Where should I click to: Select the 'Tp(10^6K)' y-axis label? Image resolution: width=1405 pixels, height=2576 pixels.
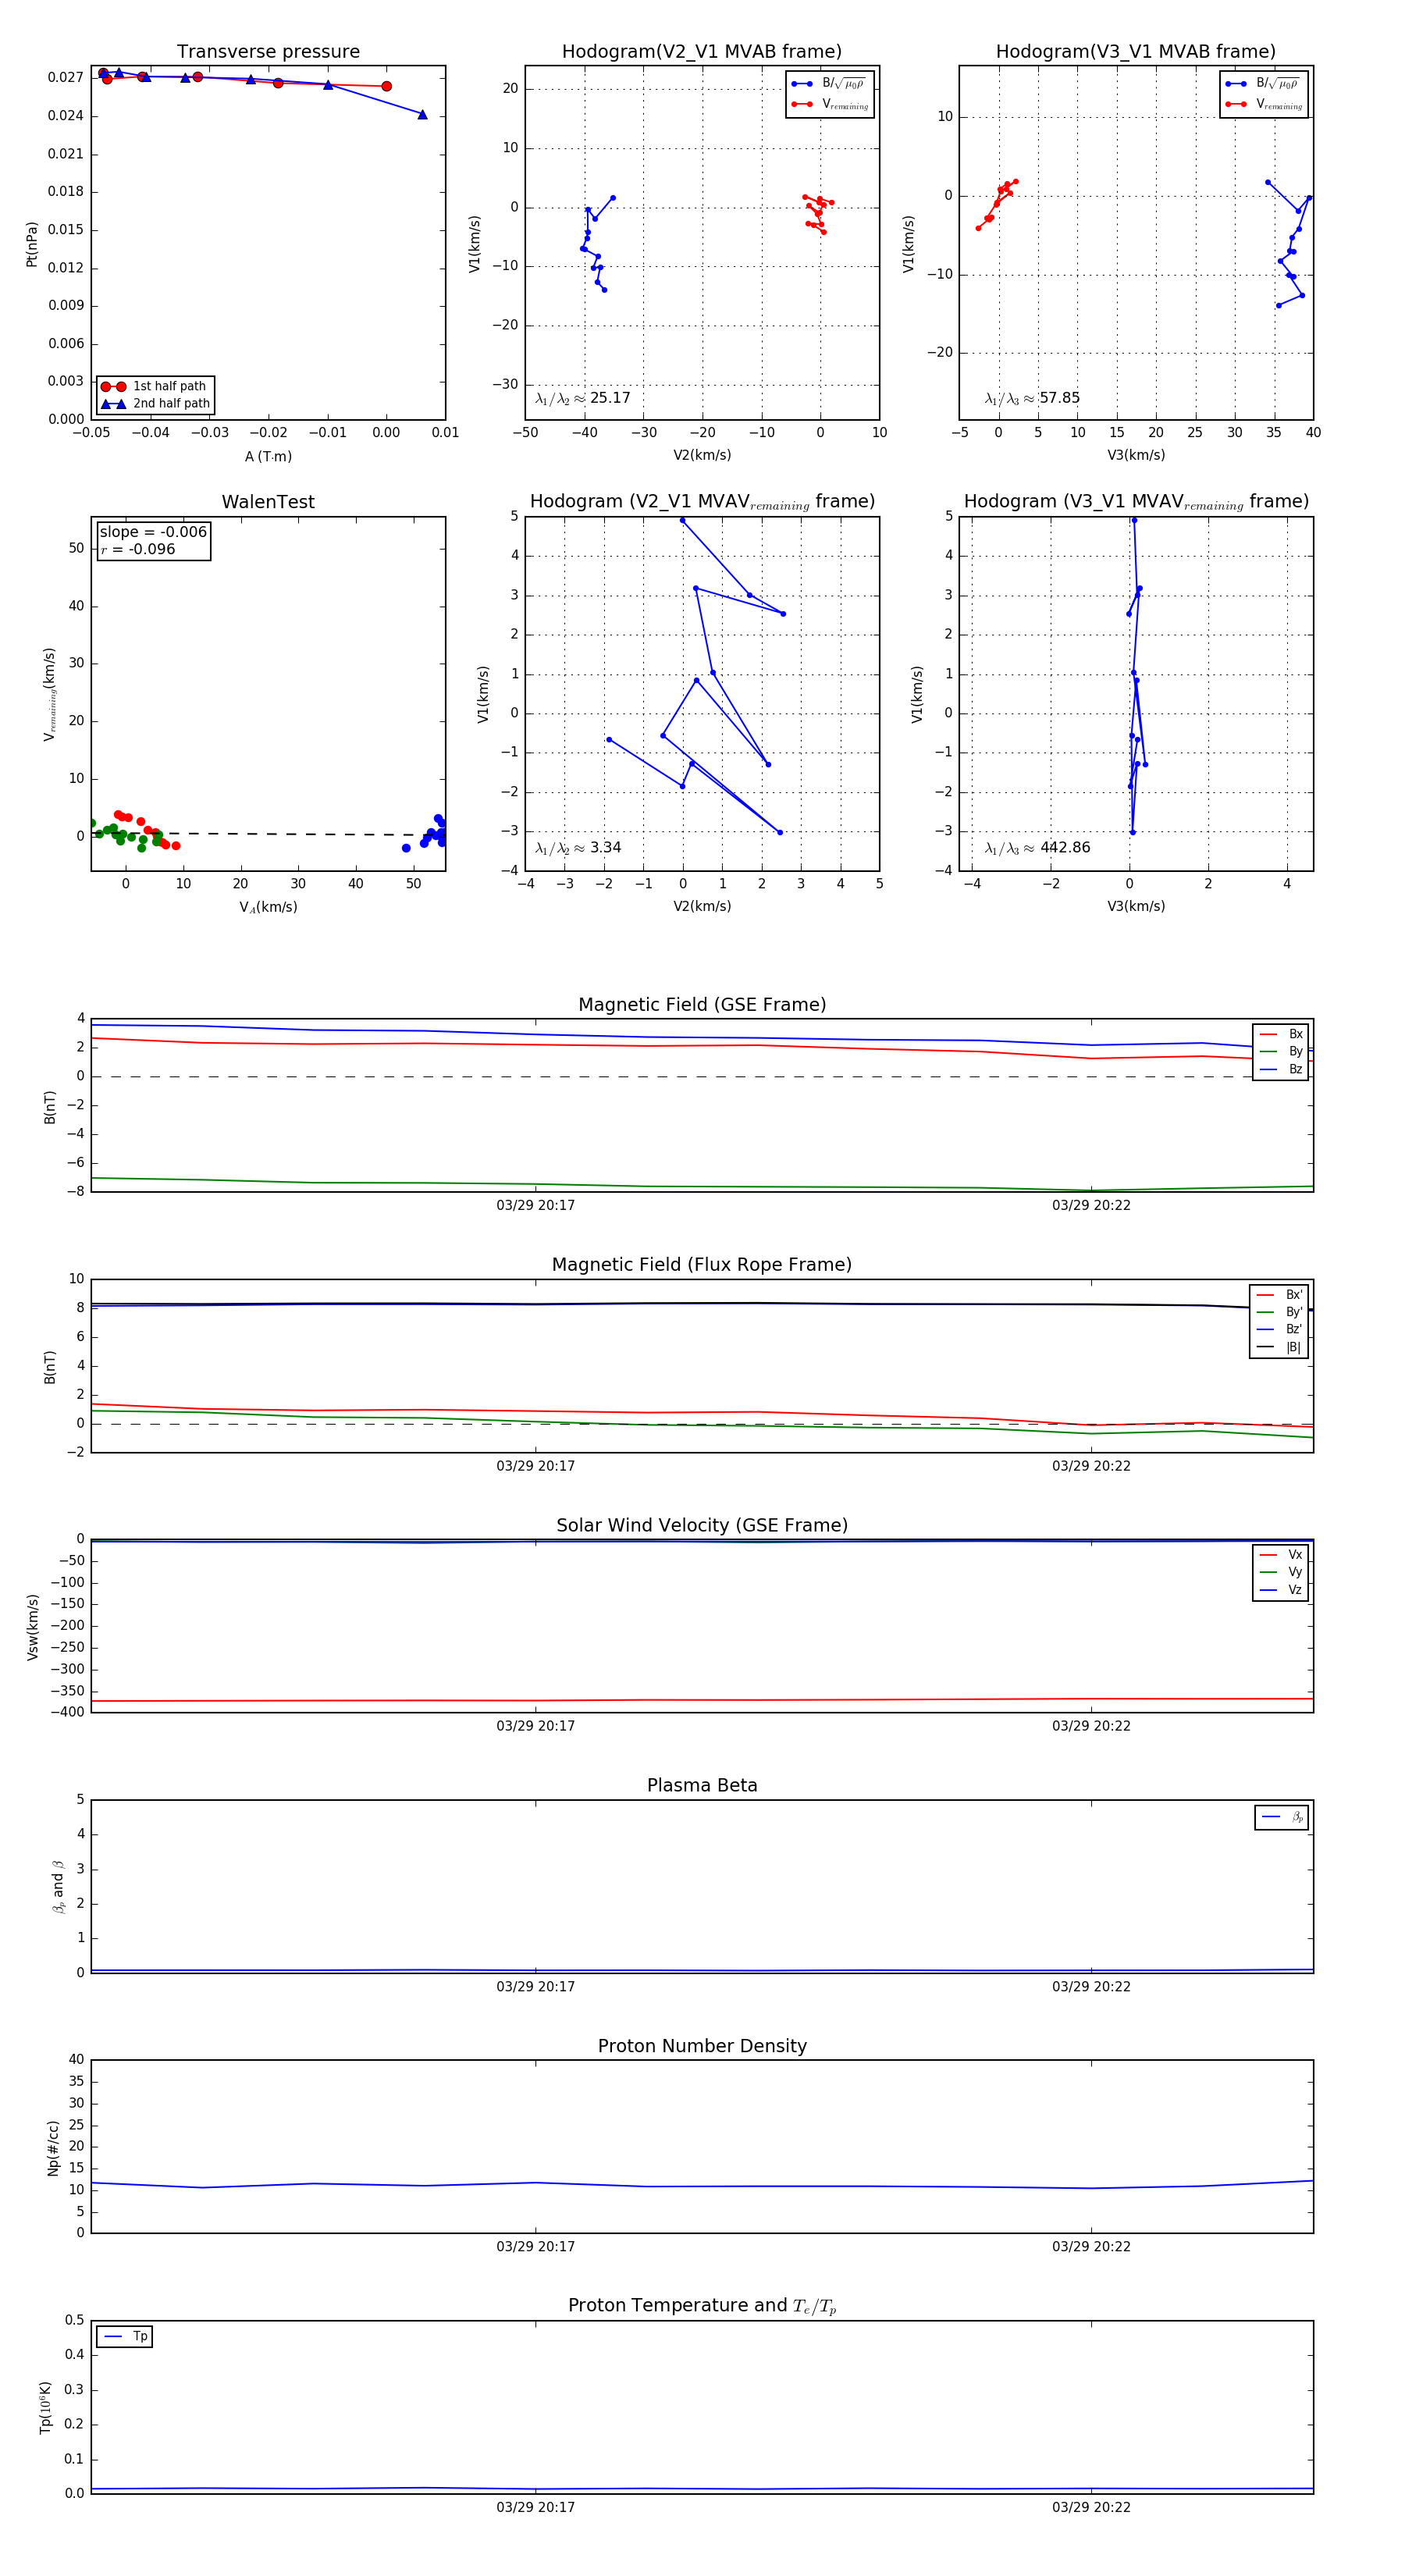pos(45,2408)
